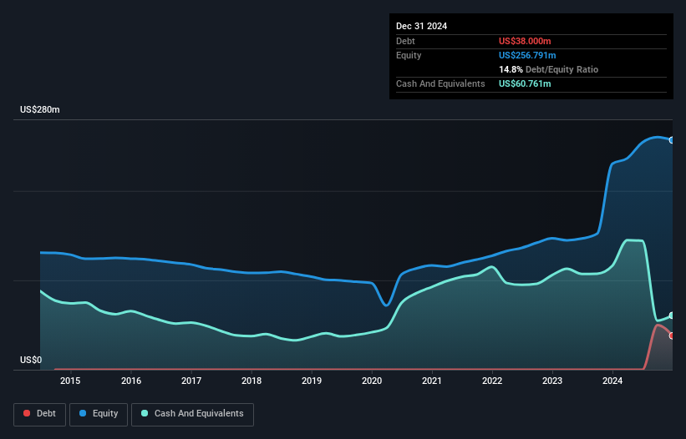Click the US$0 y-axis label
The height and width of the screenshot is (439, 686).
[31, 360]
